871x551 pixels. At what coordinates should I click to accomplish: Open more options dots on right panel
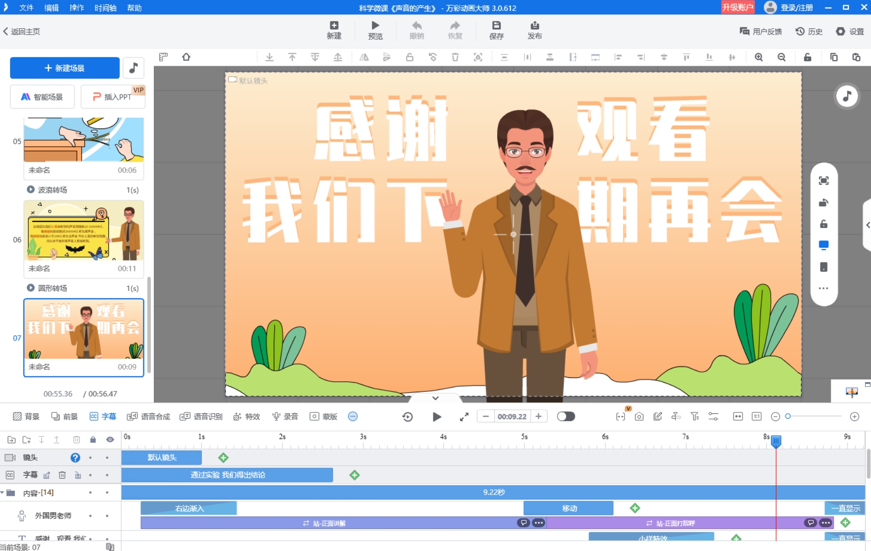point(824,288)
